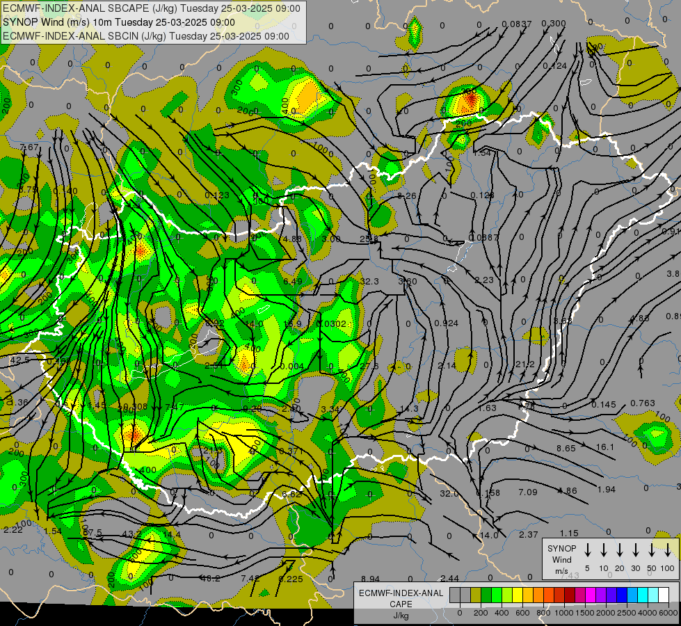The height and width of the screenshot is (626, 681).
Task: Click the 20 m/s wind arrow in SYNOP legend
Action: 620,550
